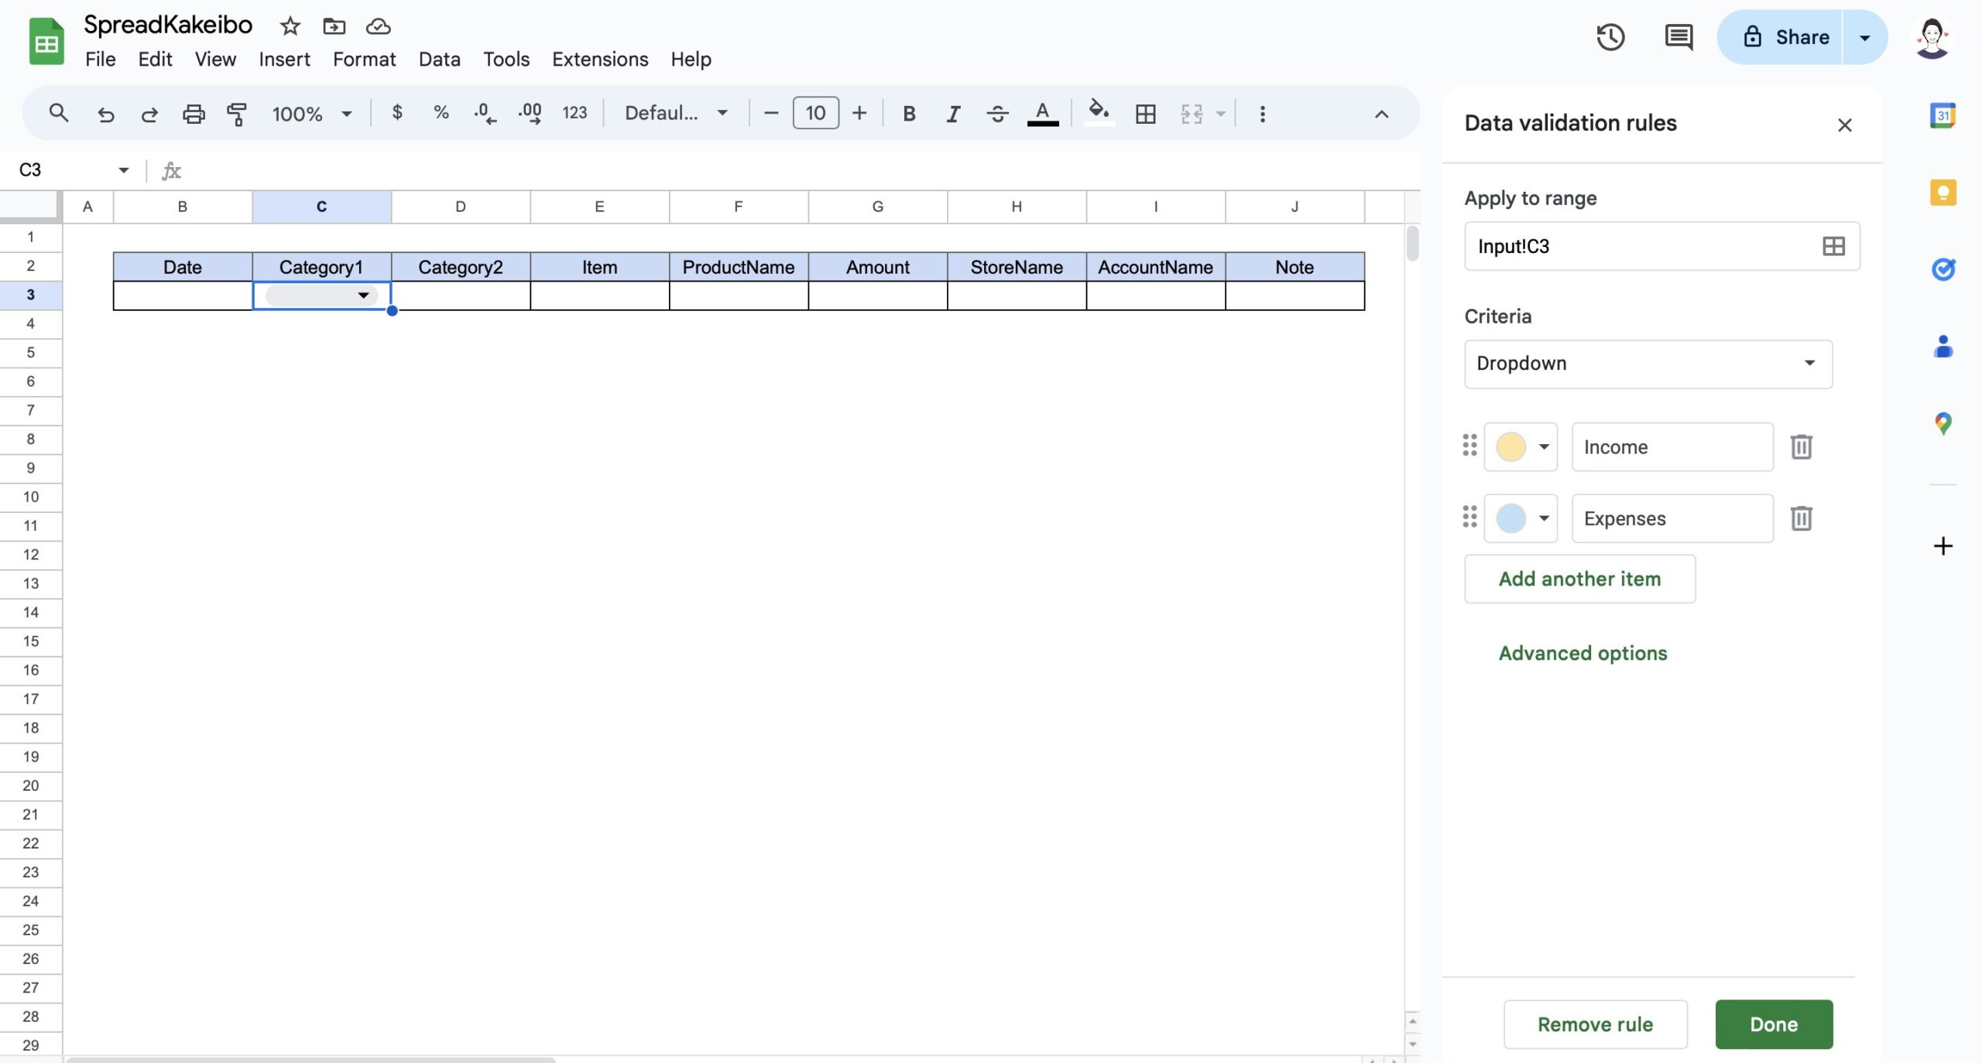Open the Data menu
1982x1063 pixels.
(x=438, y=59)
